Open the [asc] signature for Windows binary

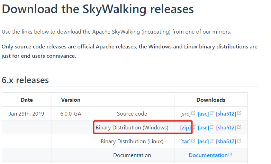coord(204,128)
